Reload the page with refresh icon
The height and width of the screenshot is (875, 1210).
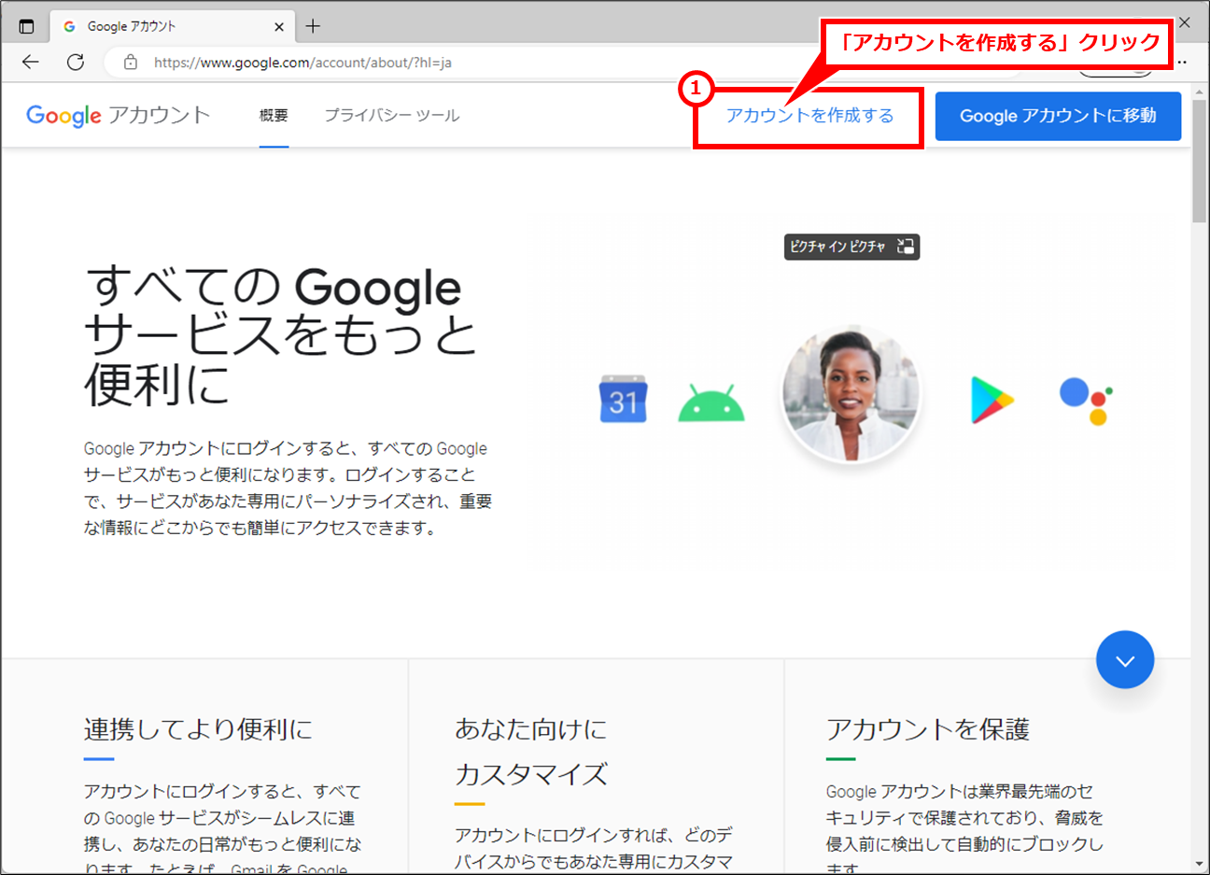(x=76, y=63)
